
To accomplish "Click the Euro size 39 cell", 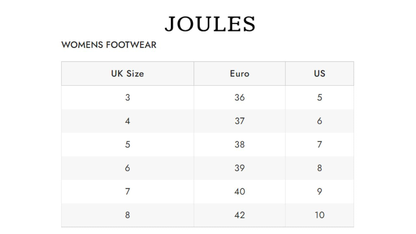I will tap(240, 168).
